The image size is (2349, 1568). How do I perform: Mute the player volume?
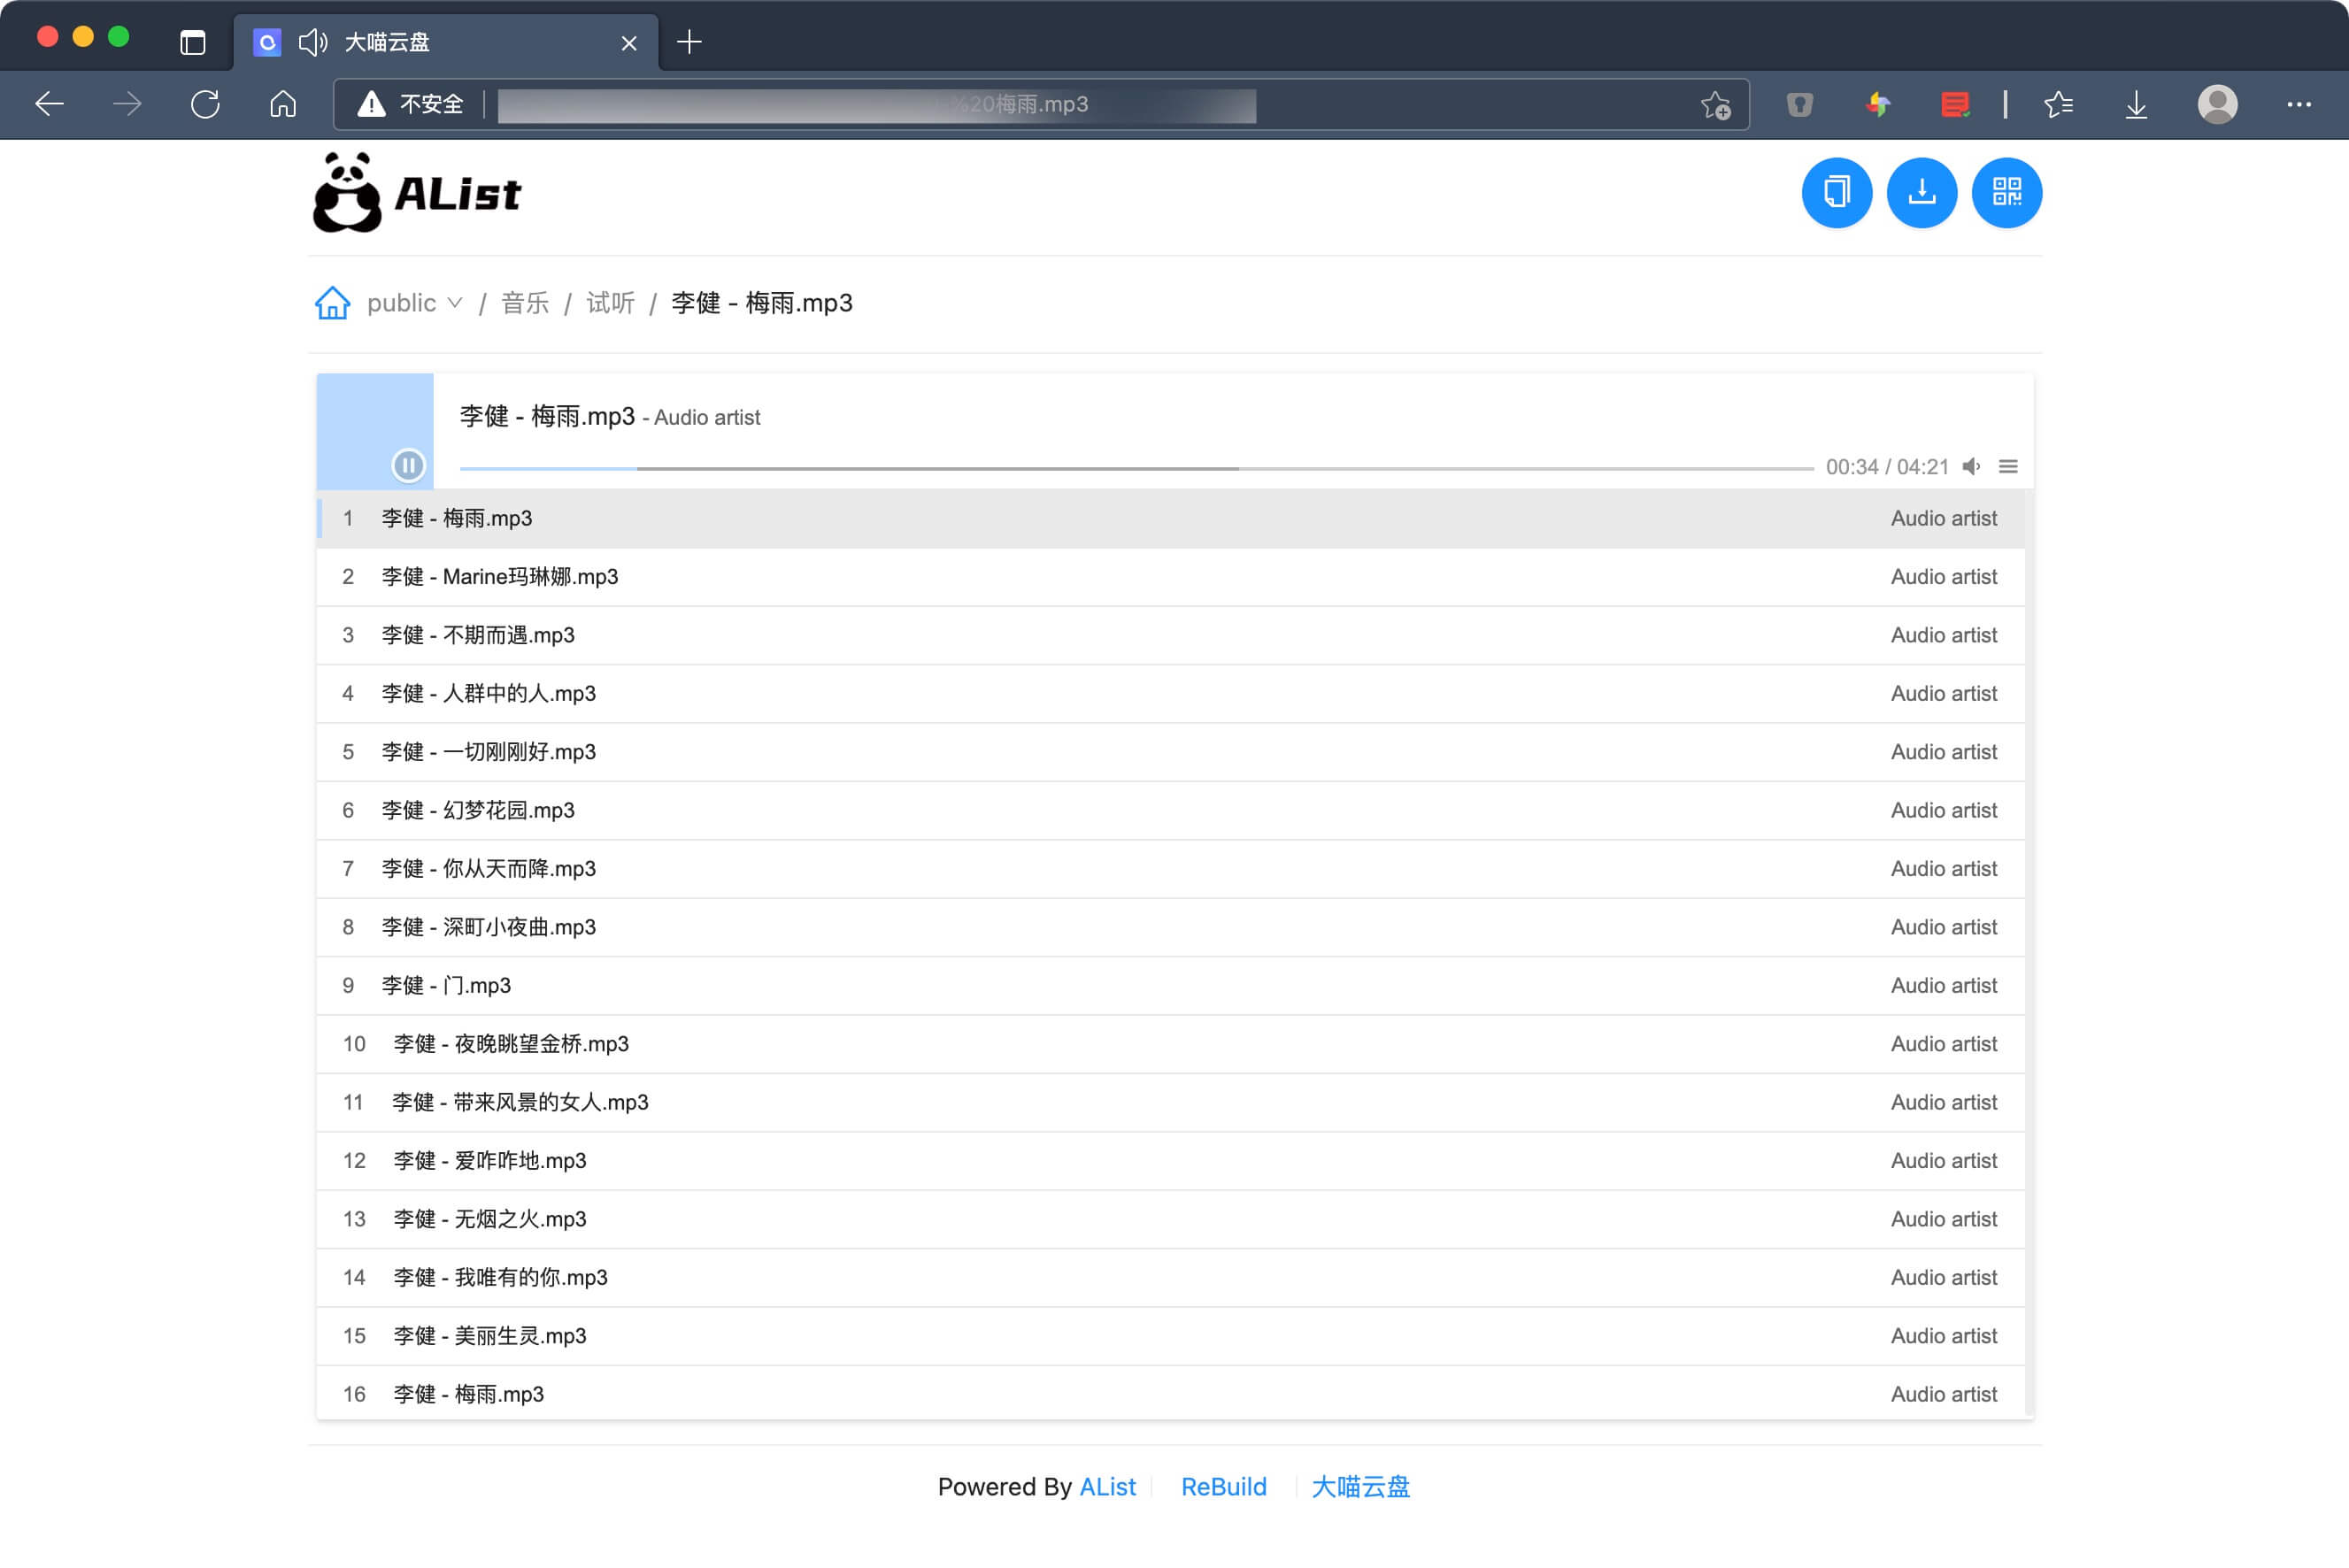click(x=1971, y=466)
